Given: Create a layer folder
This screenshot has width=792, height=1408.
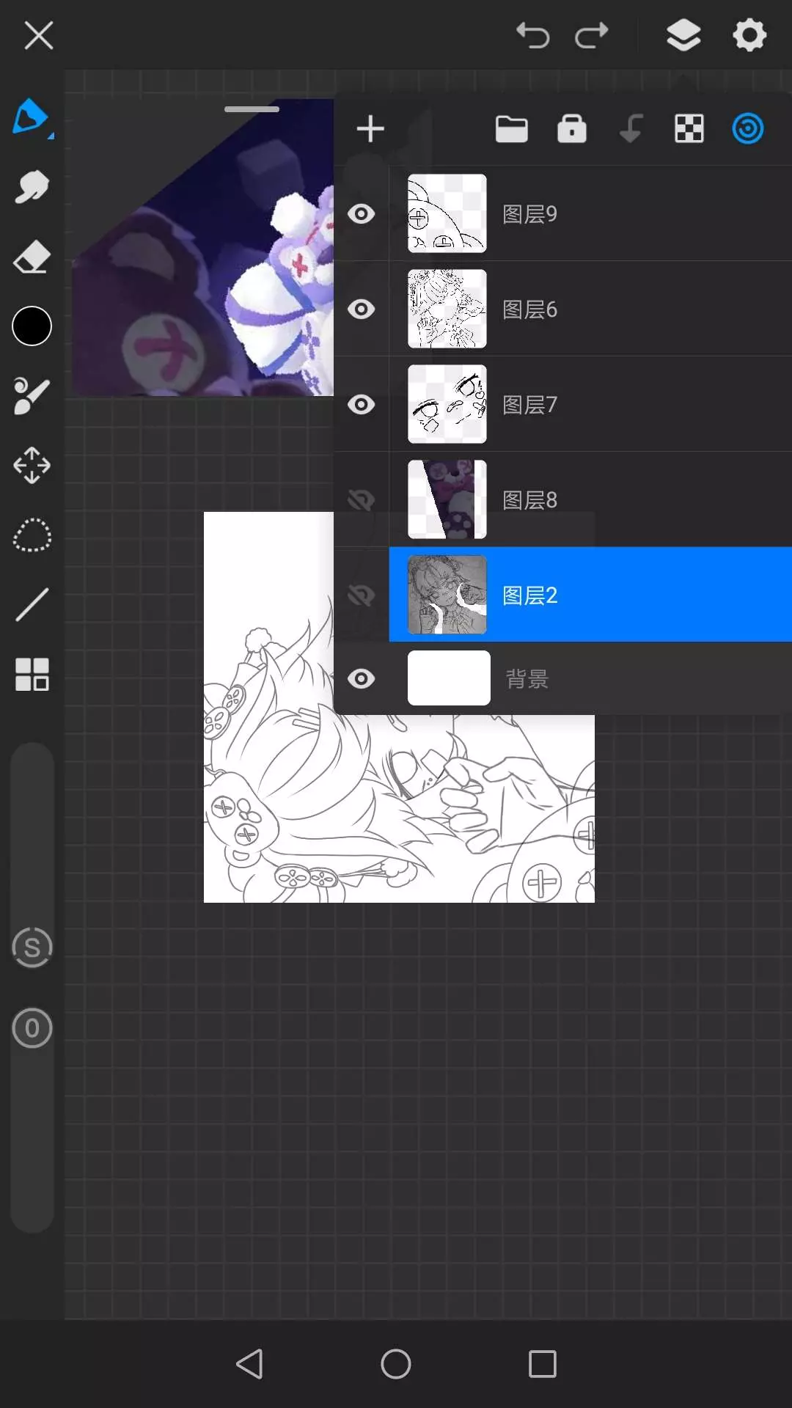Looking at the screenshot, I should pyautogui.click(x=512, y=129).
